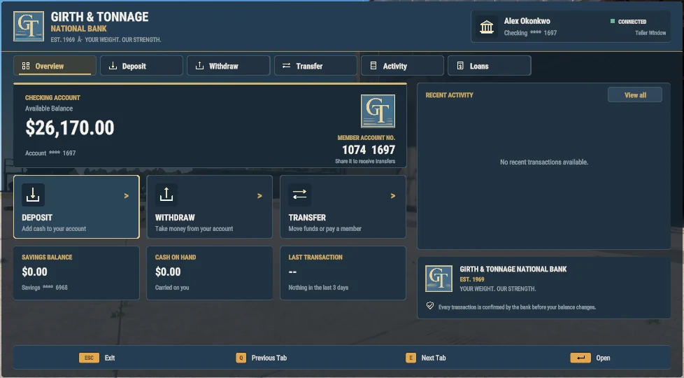Click the Next Tab label

coord(434,358)
